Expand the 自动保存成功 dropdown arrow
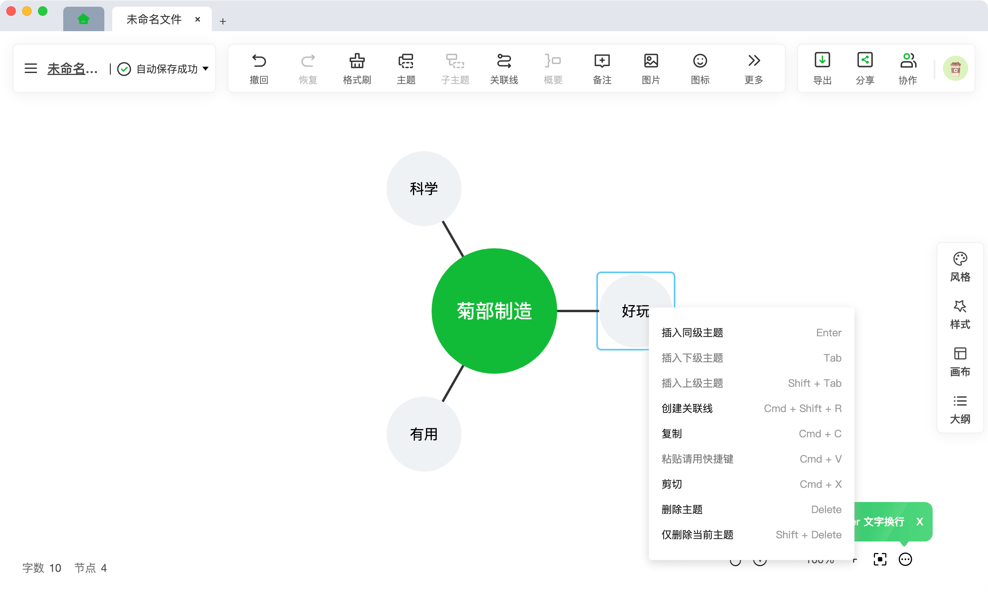The width and height of the screenshot is (988, 592). point(206,69)
